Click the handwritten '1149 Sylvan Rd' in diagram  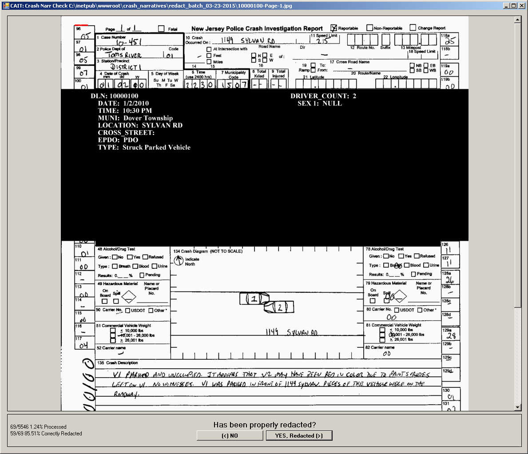click(292, 332)
